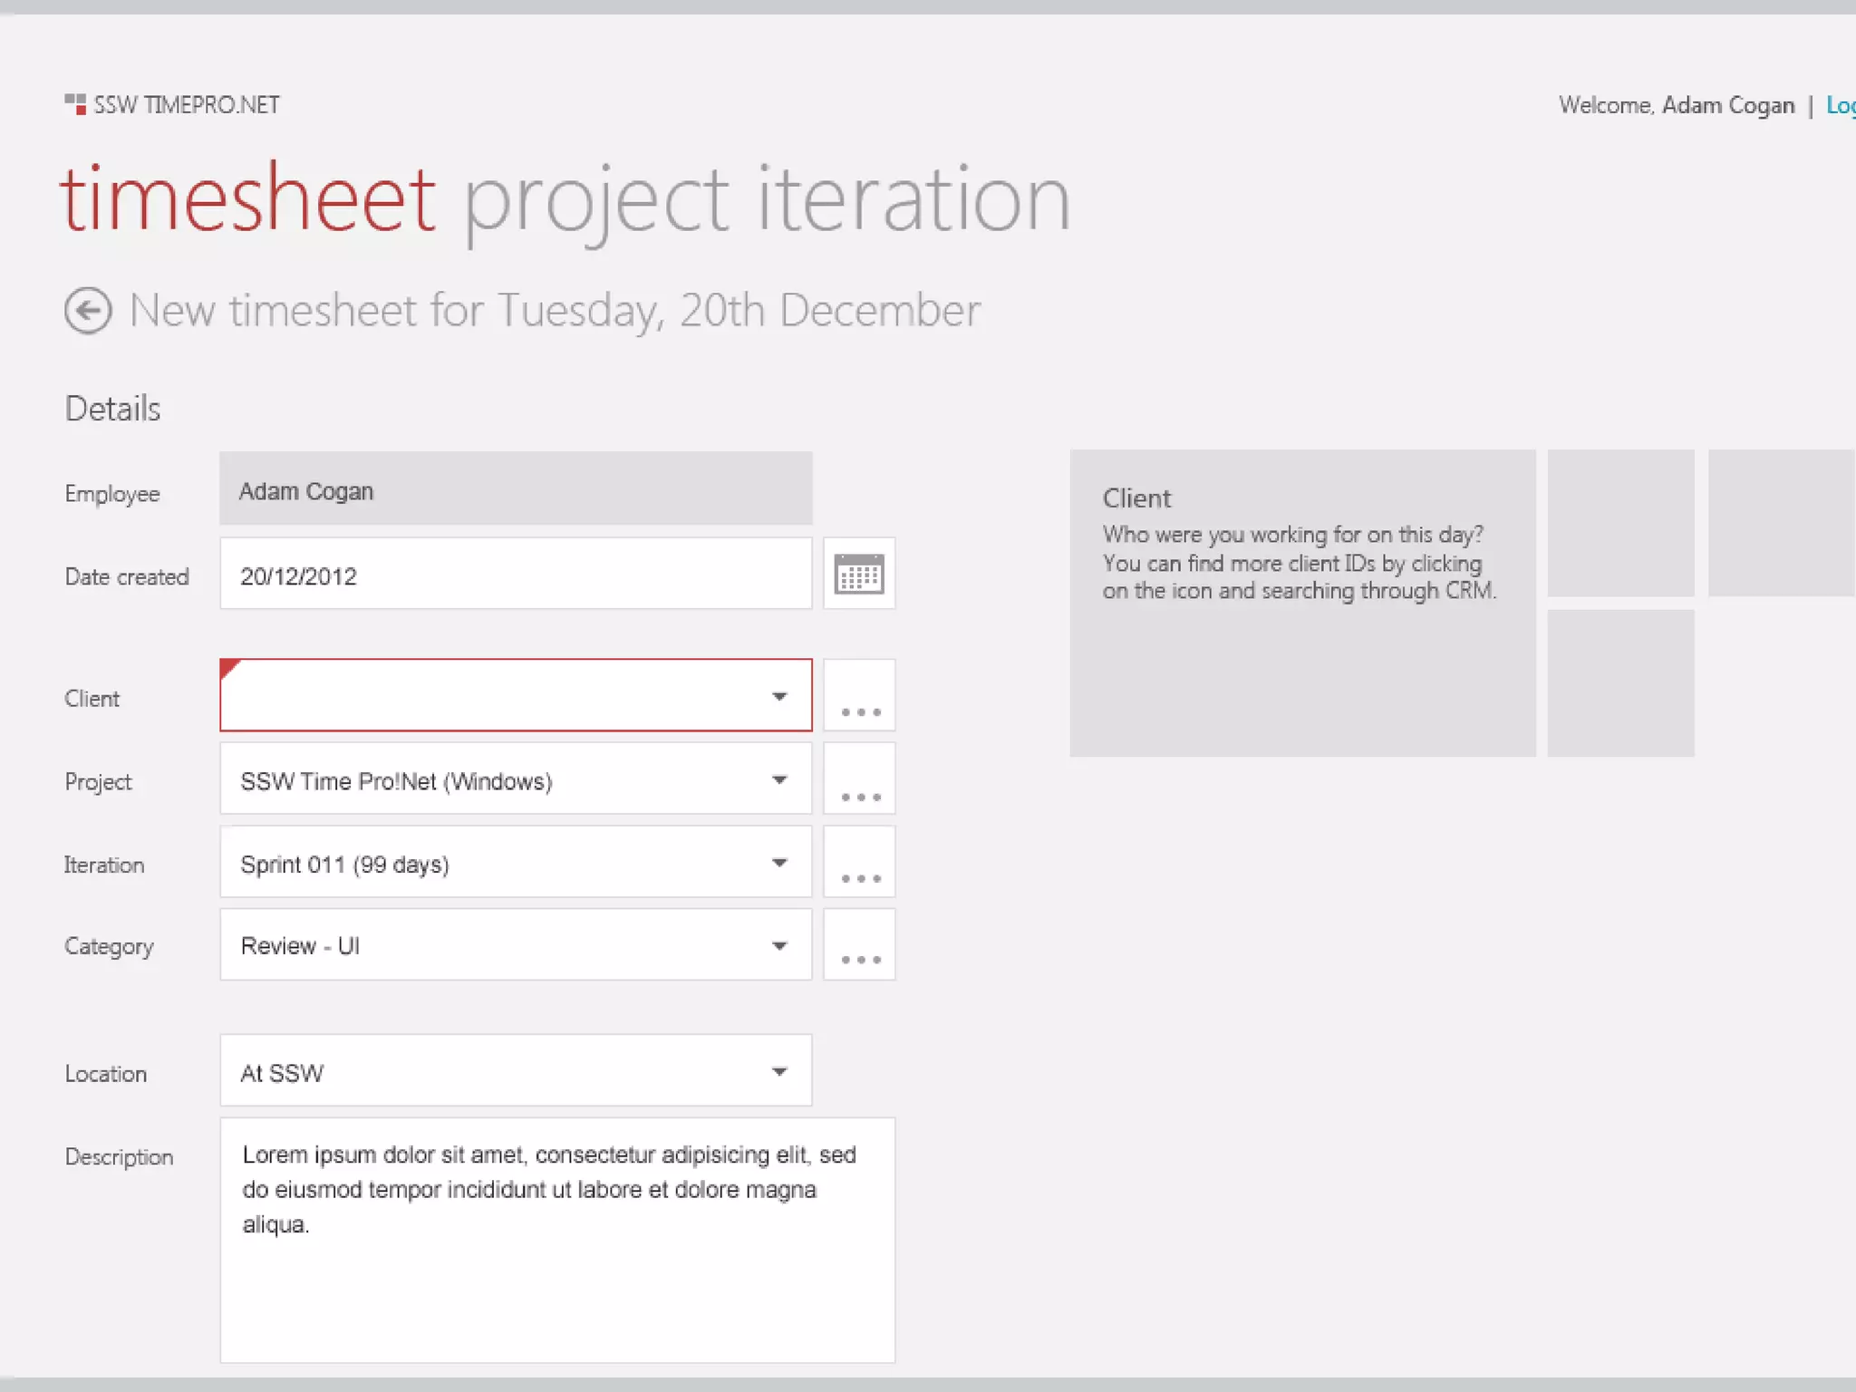
Task: Click the ellipsis button beside Iteration
Action: [859, 862]
